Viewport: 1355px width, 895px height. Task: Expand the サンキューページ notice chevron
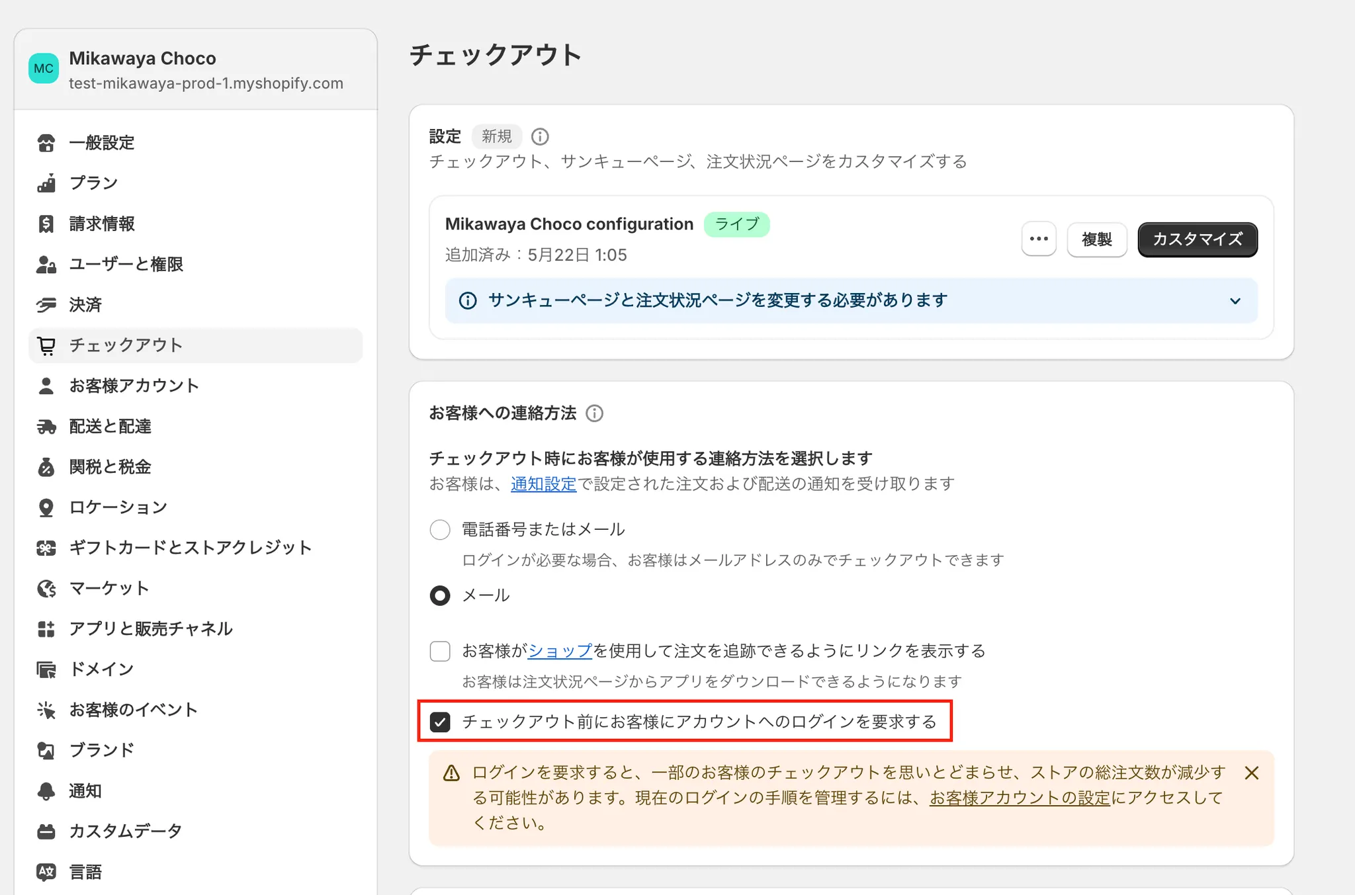pyautogui.click(x=1235, y=301)
